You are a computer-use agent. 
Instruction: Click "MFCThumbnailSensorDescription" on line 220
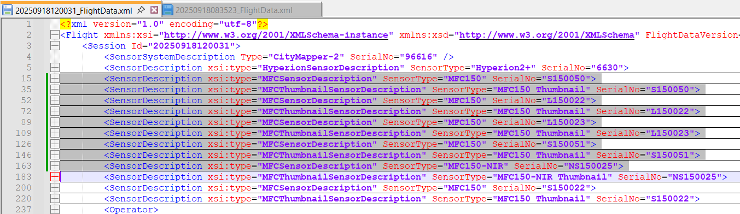(x=342, y=199)
